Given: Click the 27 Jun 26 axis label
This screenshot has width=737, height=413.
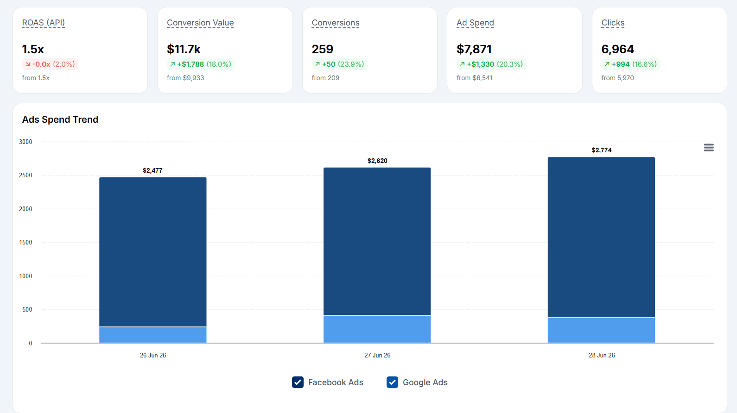Looking at the screenshot, I should 377,355.
